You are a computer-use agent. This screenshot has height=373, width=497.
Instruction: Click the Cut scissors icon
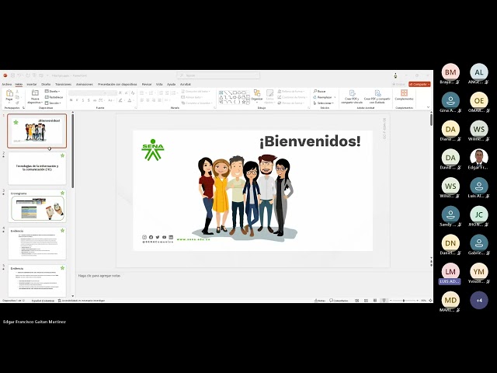[17, 92]
